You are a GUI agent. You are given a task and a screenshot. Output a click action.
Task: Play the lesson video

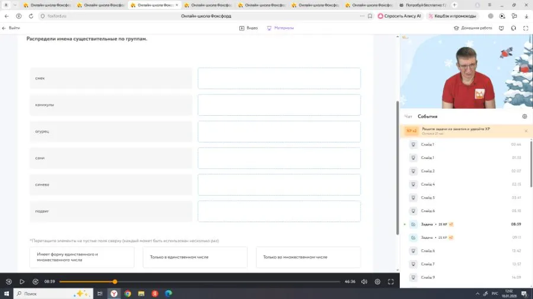tap(22, 281)
